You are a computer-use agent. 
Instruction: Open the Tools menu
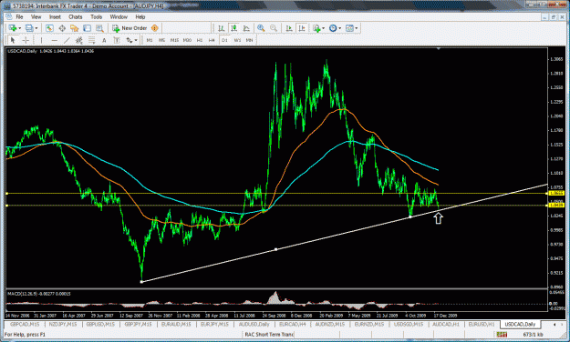click(97, 16)
